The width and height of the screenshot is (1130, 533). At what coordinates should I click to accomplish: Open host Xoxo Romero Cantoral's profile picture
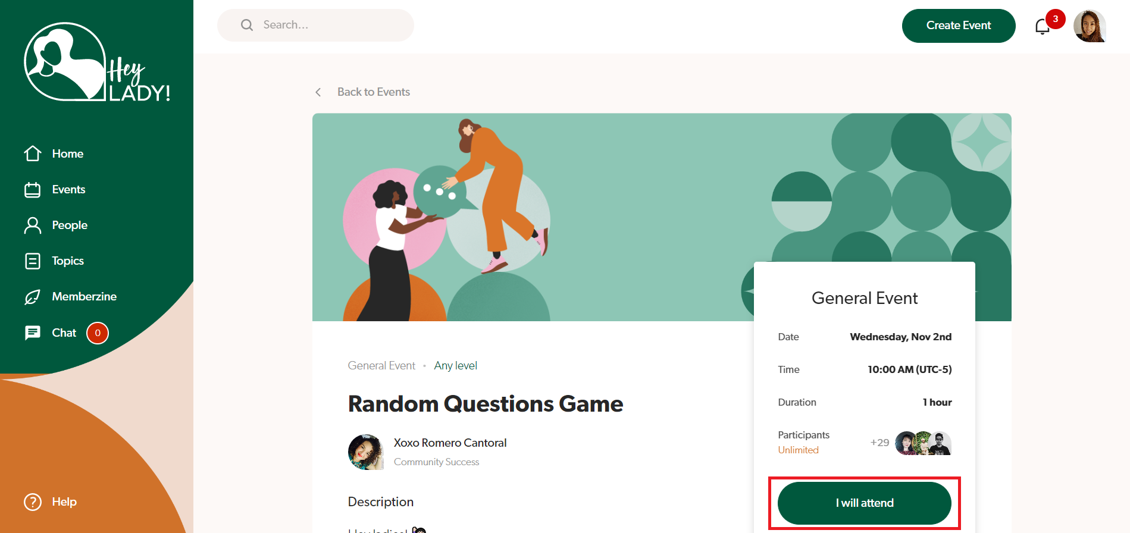point(366,452)
